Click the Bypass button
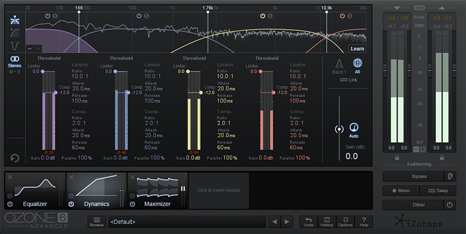The height and width of the screenshot is (234, 466). (x=413, y=176)
